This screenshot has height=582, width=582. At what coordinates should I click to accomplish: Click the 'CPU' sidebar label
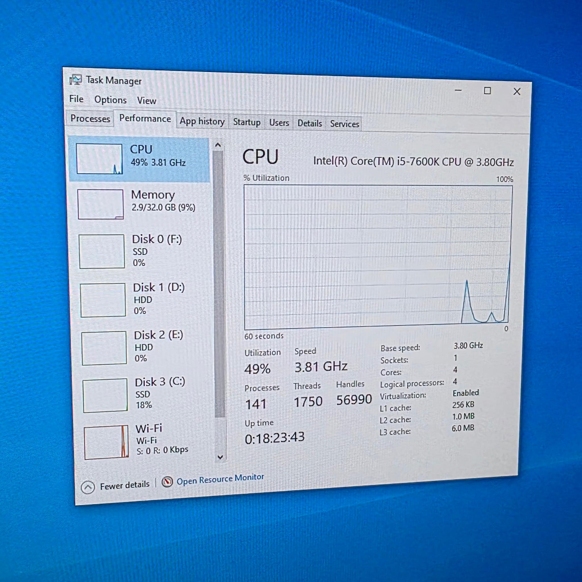click(141, 149)
